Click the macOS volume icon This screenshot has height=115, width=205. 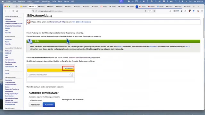click(x=160, y=1)
